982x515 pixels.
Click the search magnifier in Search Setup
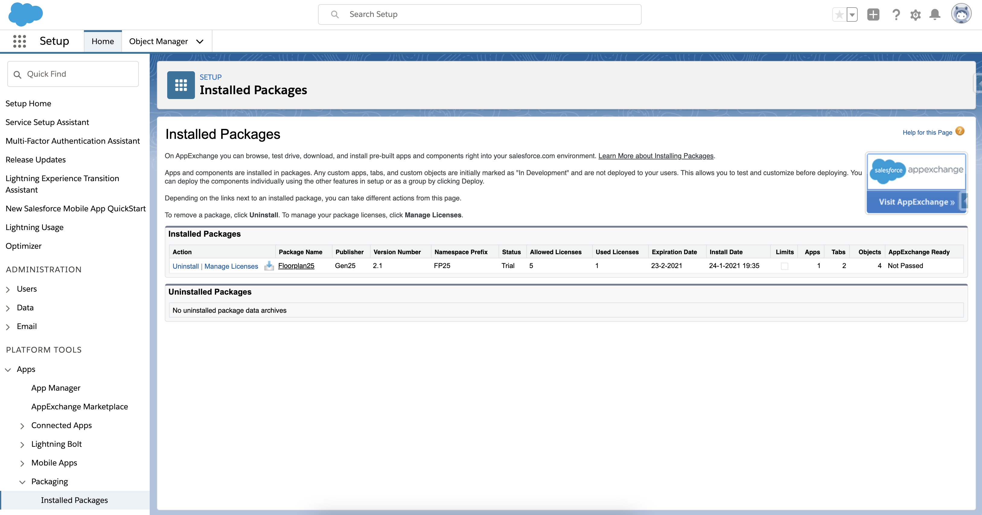[335, 14]
